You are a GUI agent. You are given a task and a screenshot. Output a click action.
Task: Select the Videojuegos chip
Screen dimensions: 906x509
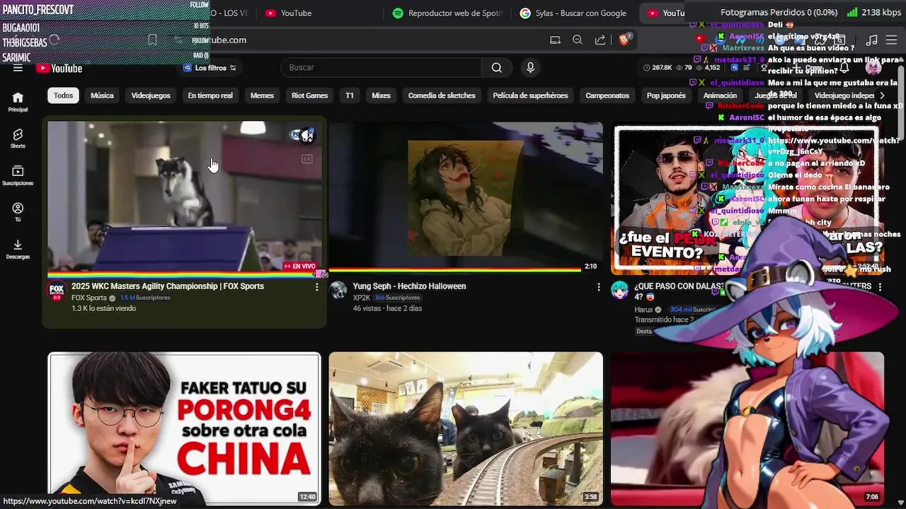[151, 95]
